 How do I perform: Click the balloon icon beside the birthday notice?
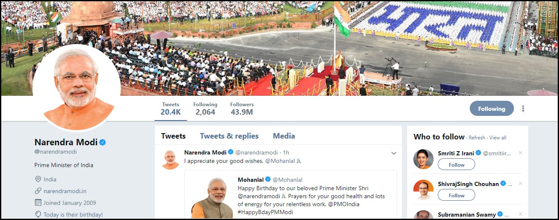pos(38,215)
